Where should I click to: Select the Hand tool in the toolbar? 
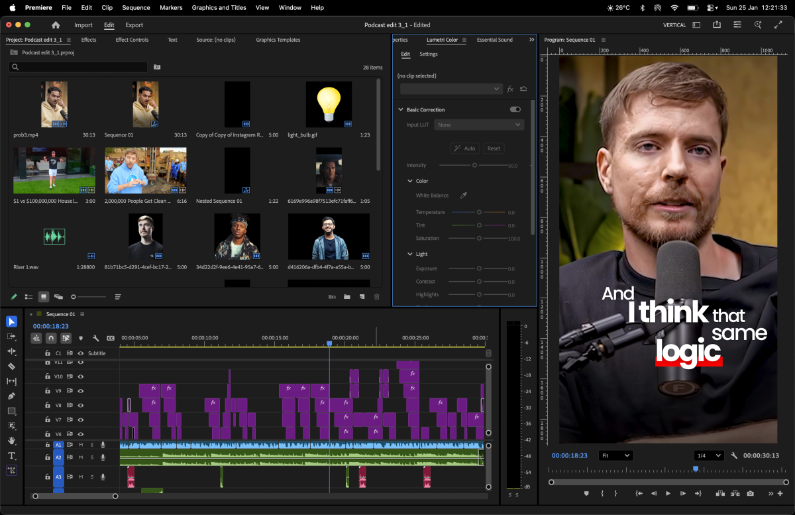(11, 440)
